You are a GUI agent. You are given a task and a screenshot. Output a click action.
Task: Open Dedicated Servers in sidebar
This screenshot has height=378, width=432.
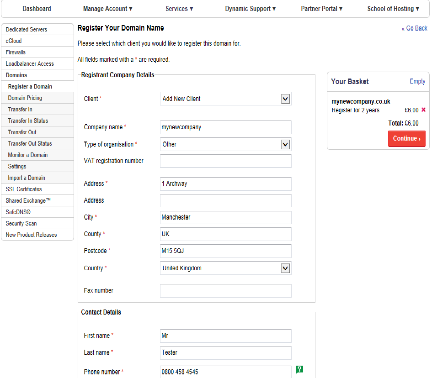pyautogui.click(x=37, y=29)
